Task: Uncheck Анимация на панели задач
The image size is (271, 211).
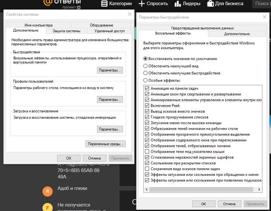Action: point(147,88)
